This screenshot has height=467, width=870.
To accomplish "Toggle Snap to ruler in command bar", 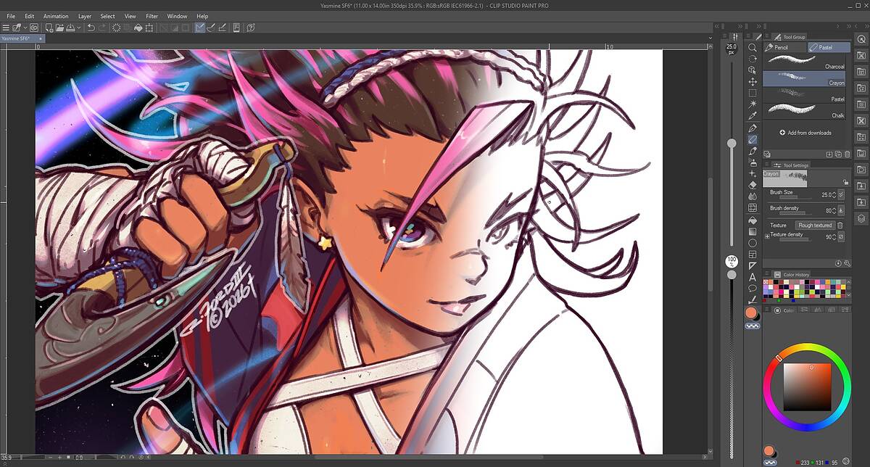I will (x=198, y=28).
